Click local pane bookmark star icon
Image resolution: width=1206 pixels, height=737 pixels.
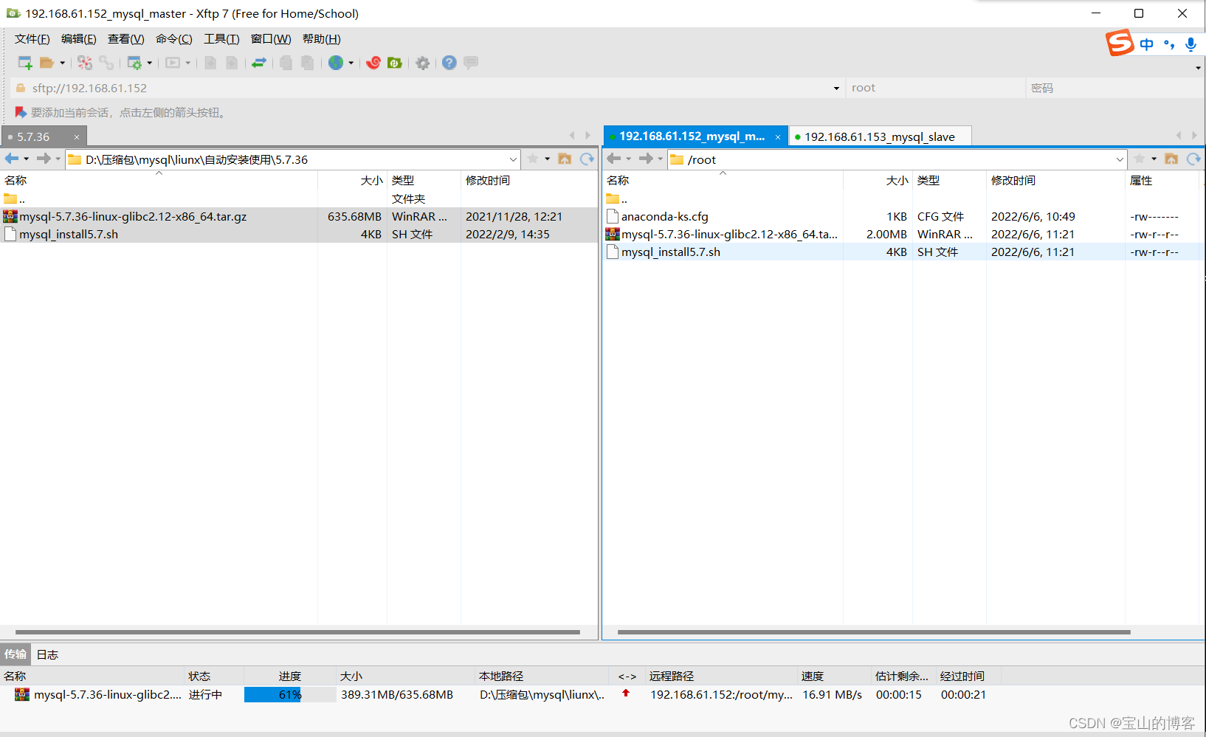[533, 159]
